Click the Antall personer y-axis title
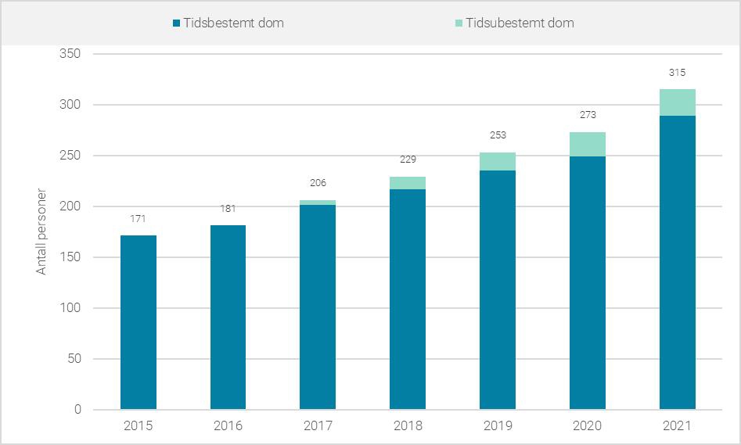The image size is (741, 445). pyautogui.click(x=42, y=231)
